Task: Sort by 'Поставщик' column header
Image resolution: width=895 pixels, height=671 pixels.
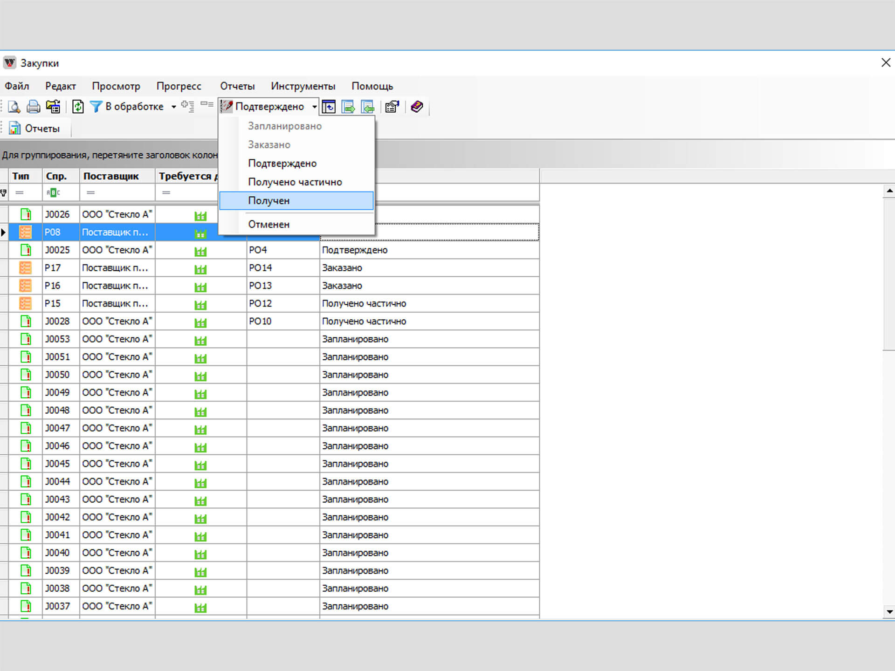Action: tap(111, 176)
